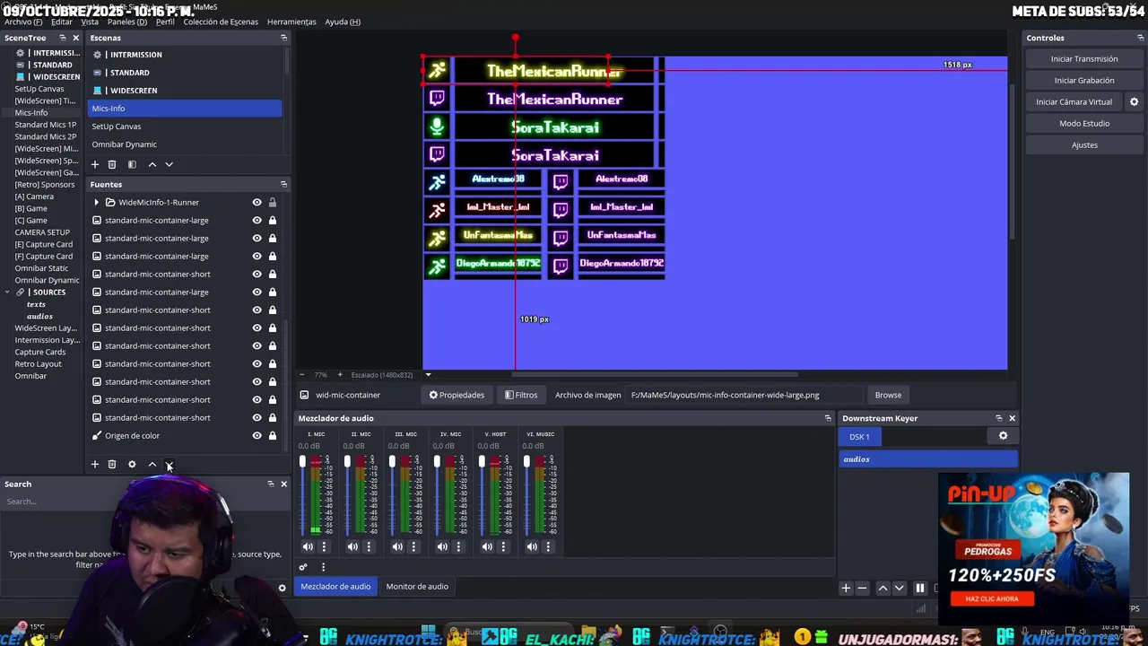Click Browse for image file
The image size is (1148, 646).
pos(888,395)
